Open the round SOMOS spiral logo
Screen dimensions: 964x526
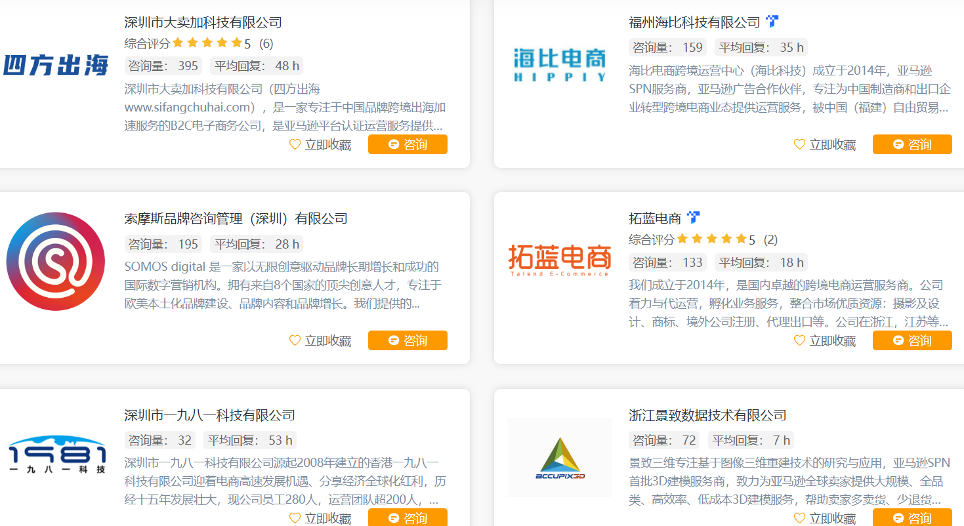(56, 261)
